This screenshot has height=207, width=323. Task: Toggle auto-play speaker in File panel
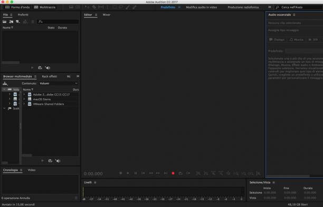(x=47, y=68)
